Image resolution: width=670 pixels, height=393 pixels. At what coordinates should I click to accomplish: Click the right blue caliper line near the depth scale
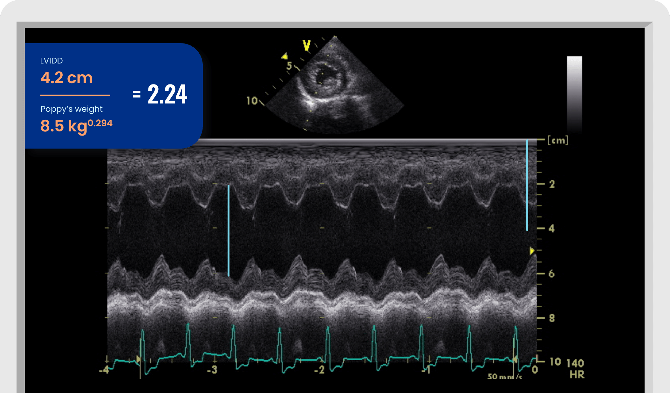point(527,185)
